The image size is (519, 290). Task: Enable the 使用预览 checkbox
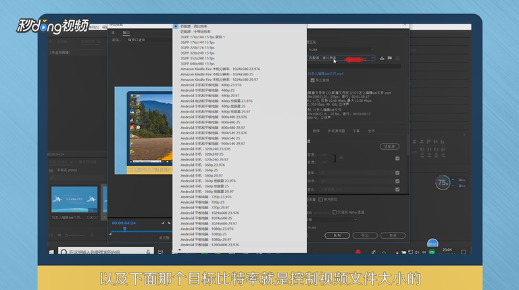(x=320, y=200)
